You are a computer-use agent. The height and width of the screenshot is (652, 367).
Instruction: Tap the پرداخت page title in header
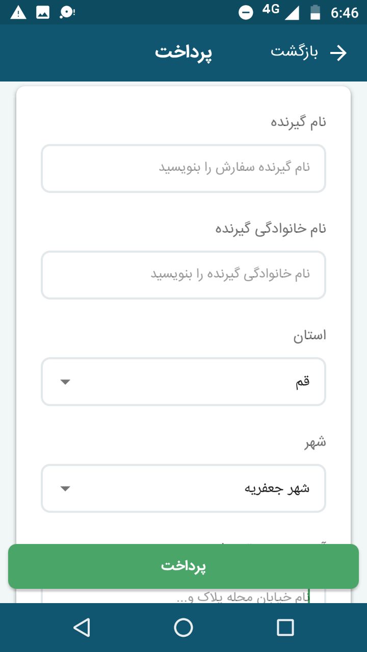click(183, 53)
